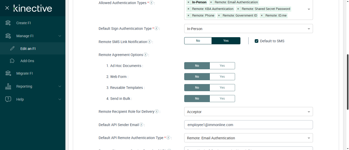This screenshot has width=349, height=150.
Task: Set Remote SMS Link Notification to No
Action: click(x=198, y=41)
